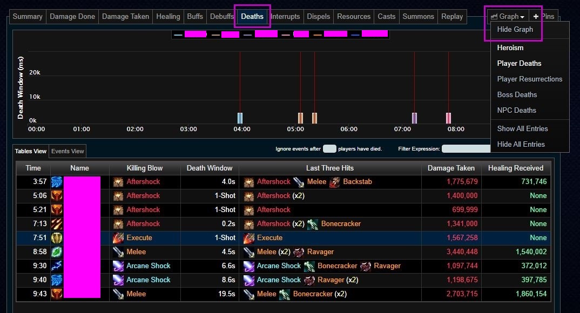Select Hide Graph from the dropdown
Viewport: 580px width, 313px height.
click(515, 29)
